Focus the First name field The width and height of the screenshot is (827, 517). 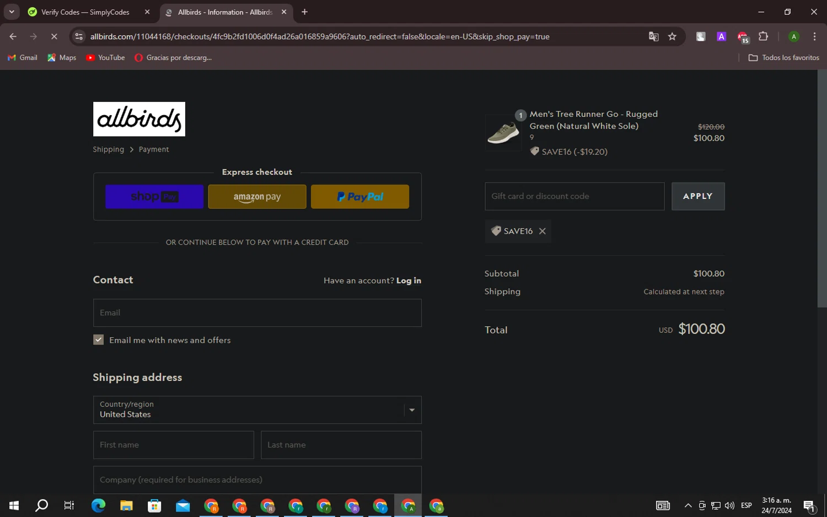174,445
